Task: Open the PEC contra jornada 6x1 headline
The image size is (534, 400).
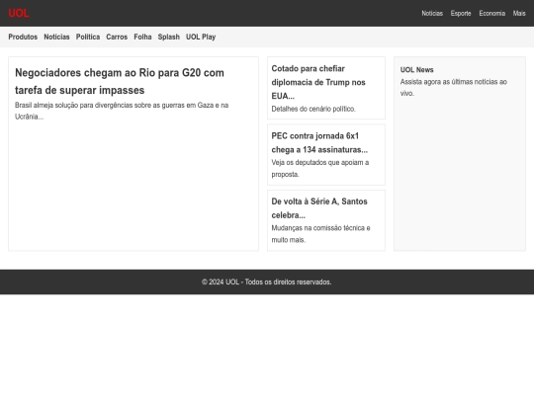Action: pyautogui.click(x=319, y=143)
